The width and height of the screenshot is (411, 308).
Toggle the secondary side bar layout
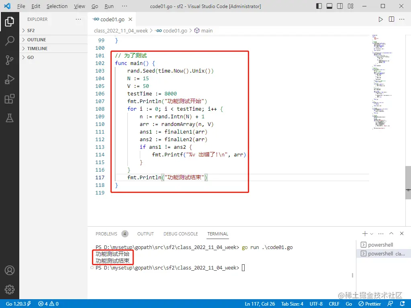pyautogui.click(x=340, y=6)
